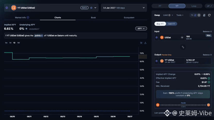The width and height of the screenshot is (214, 120).
Task: Switch to Sell YT mode
Action: pyautogui.click(x=171, y=24)
